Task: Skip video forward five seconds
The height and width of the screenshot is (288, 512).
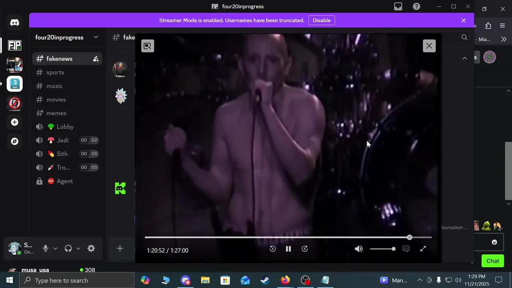Action: 305,249
